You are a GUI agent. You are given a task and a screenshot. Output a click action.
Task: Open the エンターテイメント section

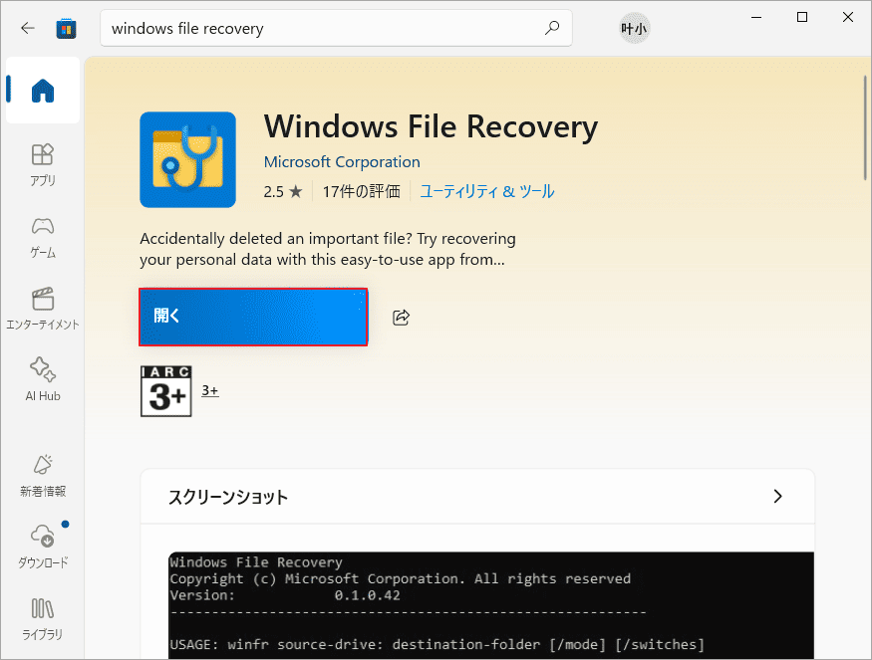click(x=43, y=309)
